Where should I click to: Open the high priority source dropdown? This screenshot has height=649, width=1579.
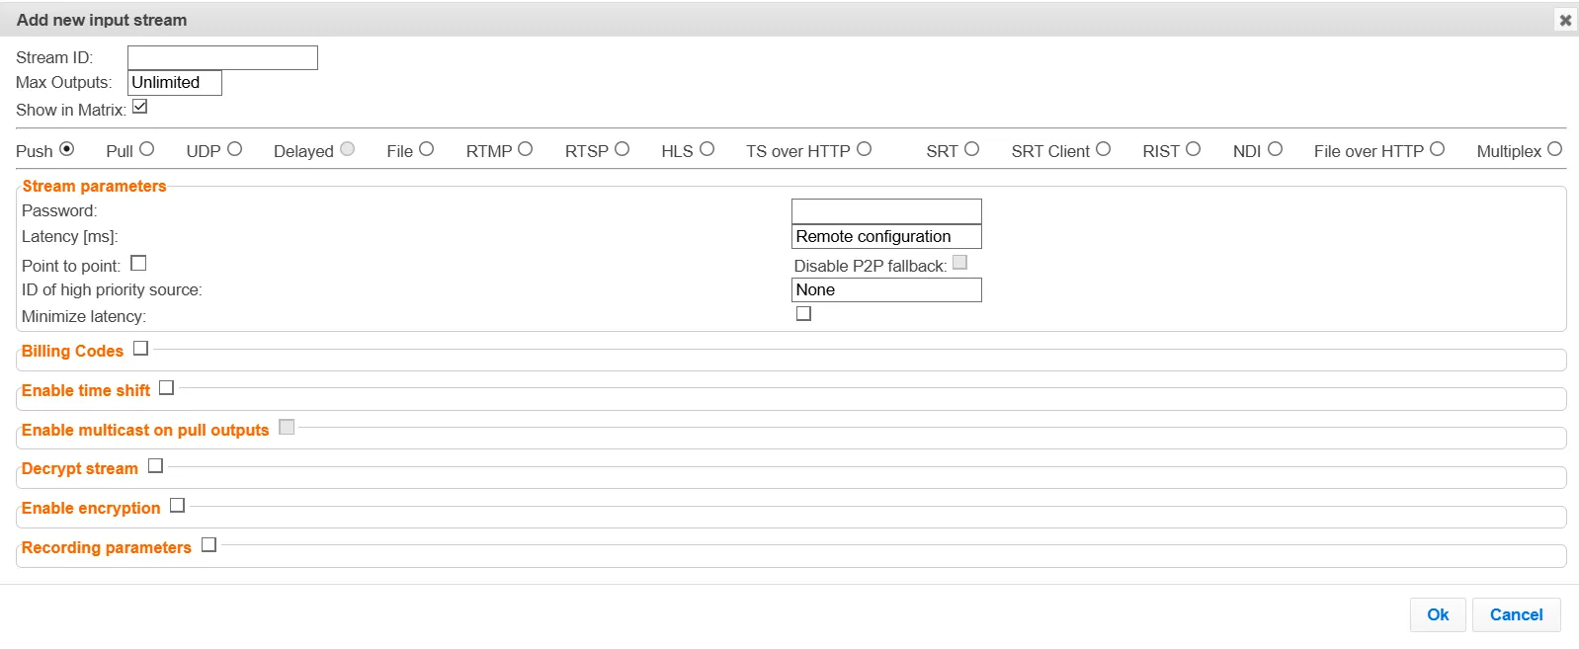point(886,290)
